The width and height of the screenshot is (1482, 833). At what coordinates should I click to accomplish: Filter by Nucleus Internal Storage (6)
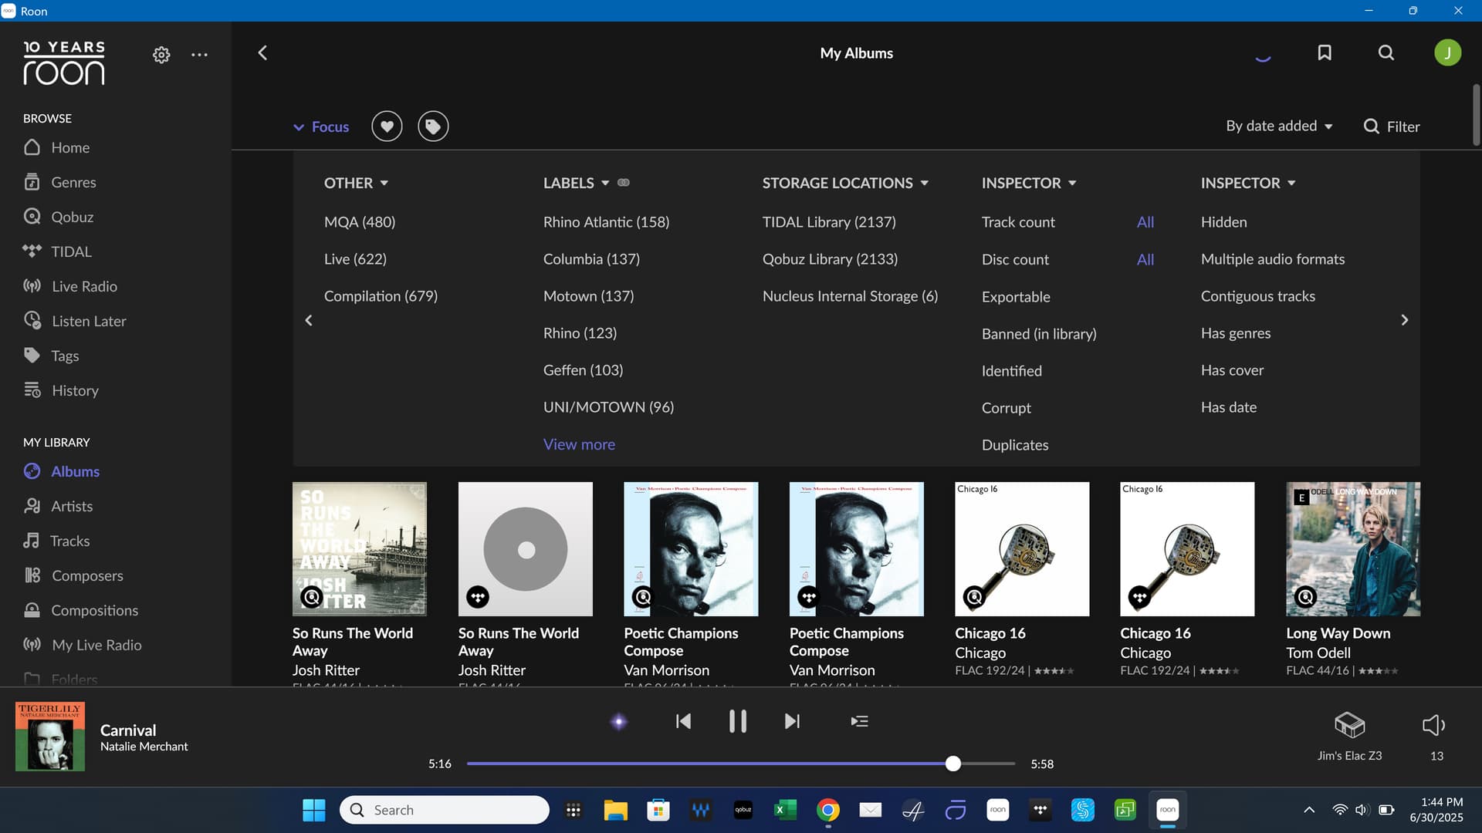pos(850,296)
